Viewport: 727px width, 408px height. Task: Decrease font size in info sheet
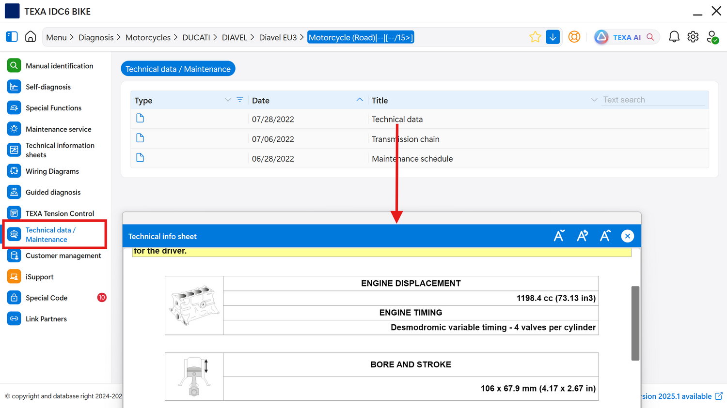click(559, 236)
